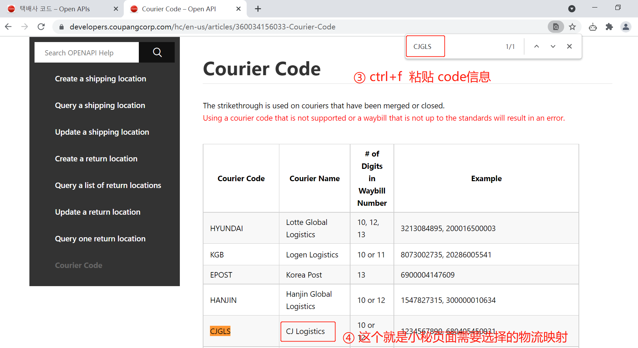The image size is (638, 348).
Task: Click the robot extension icon
Action: point(593,27)
